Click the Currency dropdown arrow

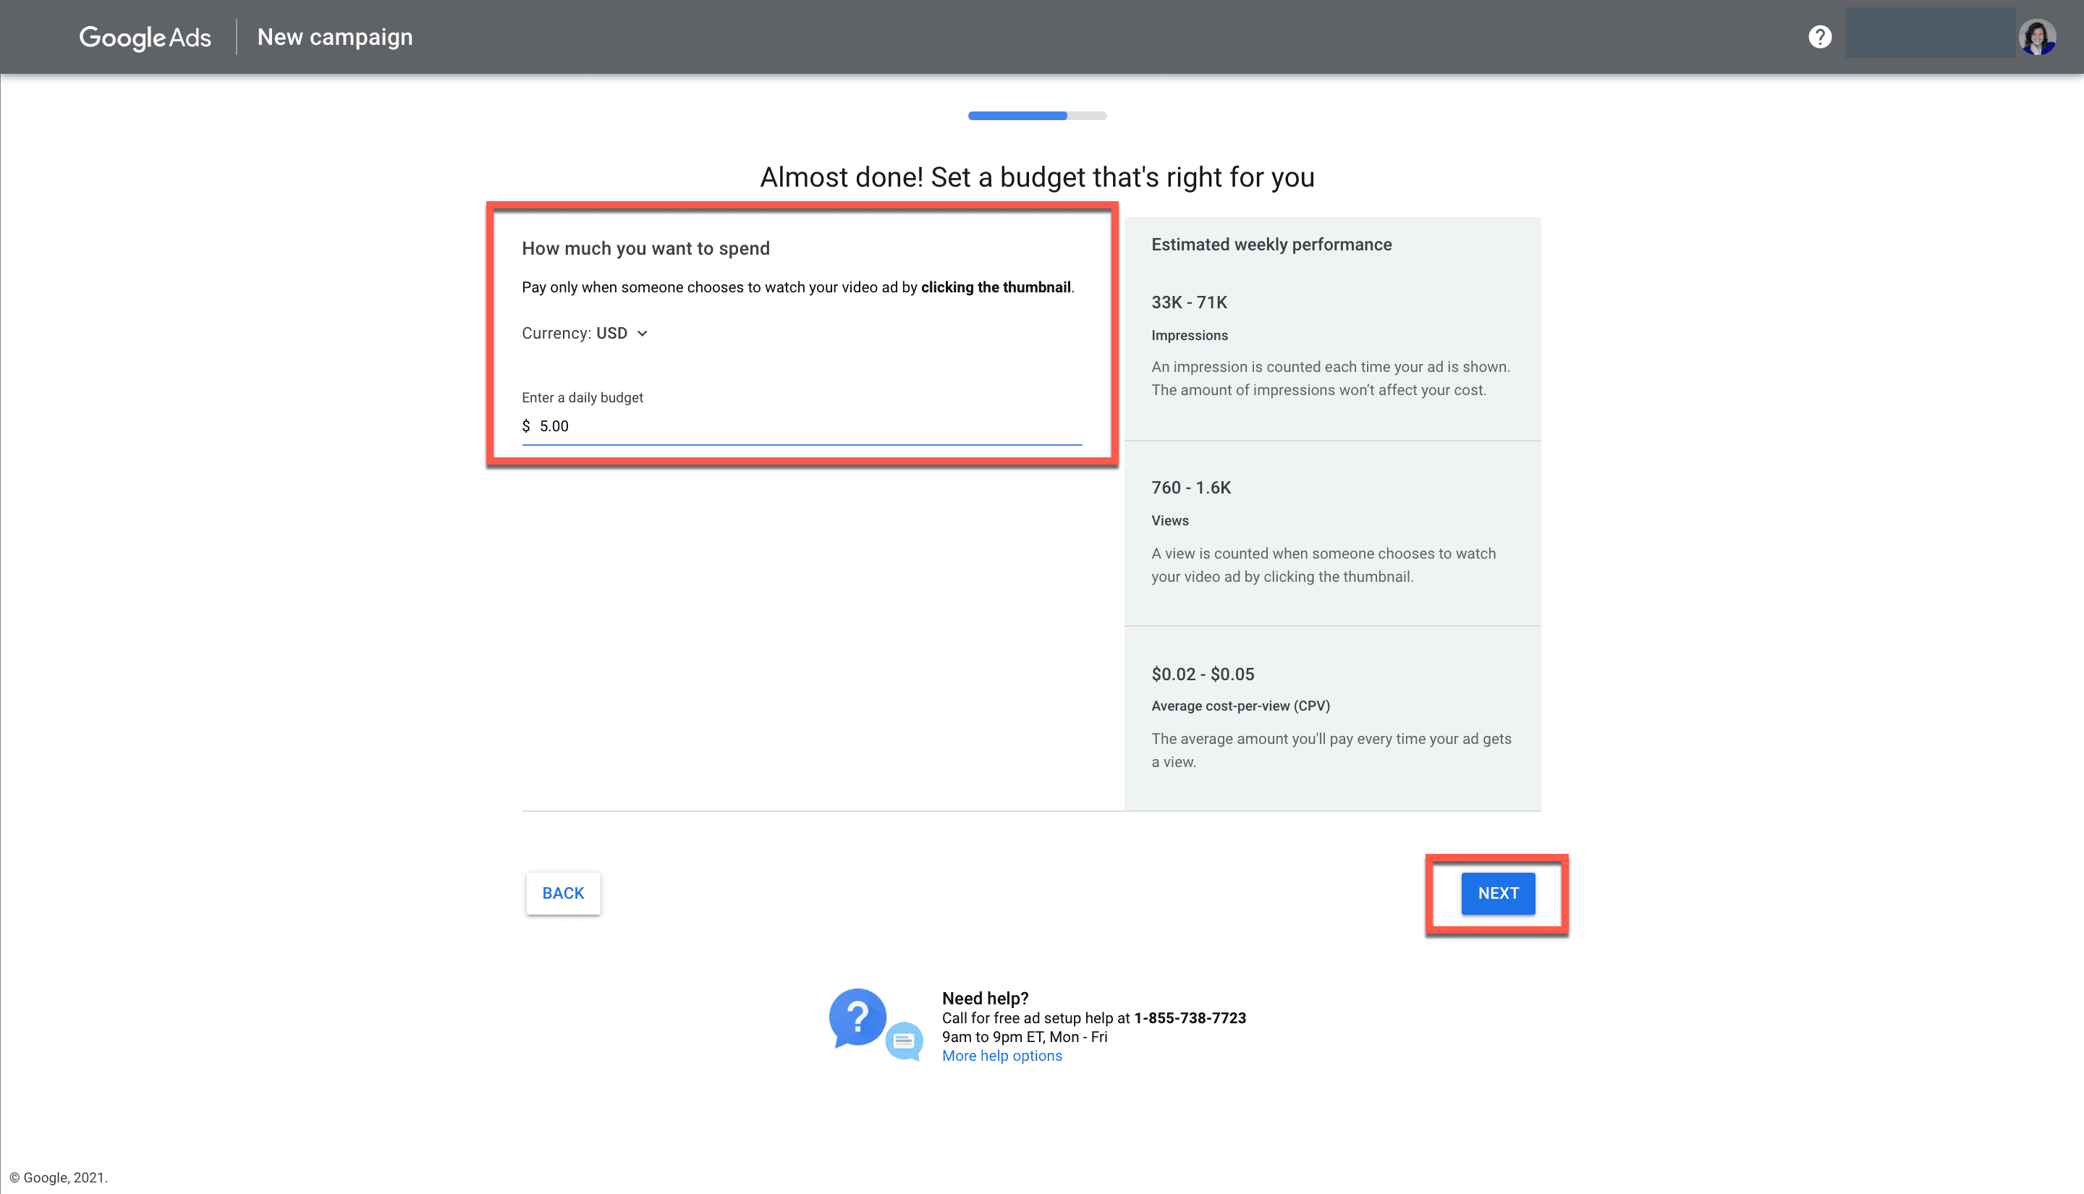[x=643, y=334]
